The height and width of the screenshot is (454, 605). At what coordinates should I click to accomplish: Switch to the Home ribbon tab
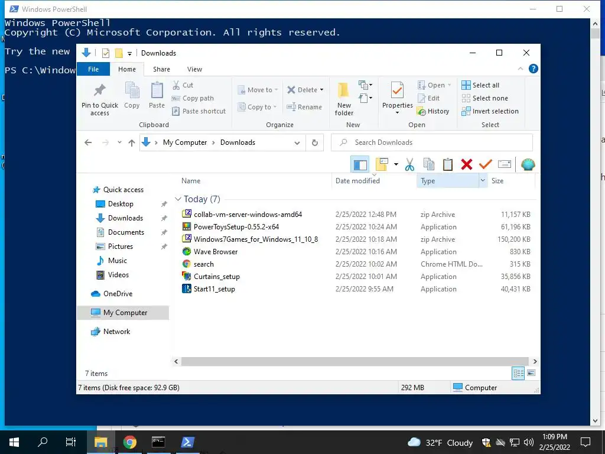[x=127, y=69]
